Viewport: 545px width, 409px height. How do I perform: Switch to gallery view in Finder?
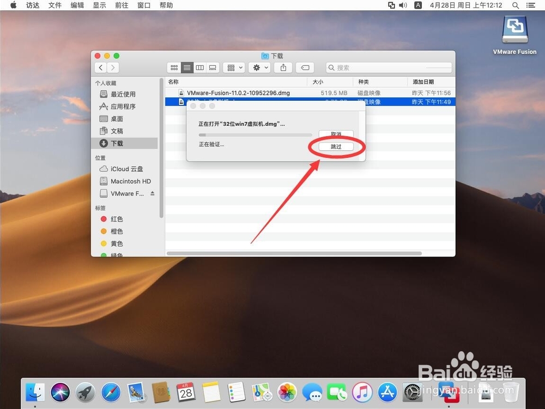point(212,68)
